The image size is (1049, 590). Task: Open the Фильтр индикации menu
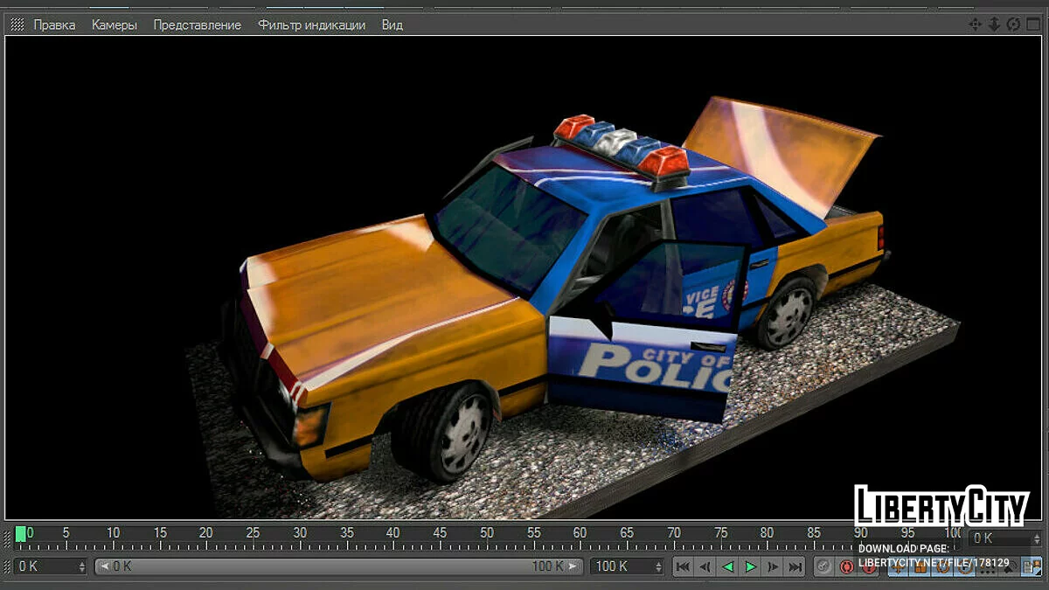pyautogui.click(x=311, y=24)
